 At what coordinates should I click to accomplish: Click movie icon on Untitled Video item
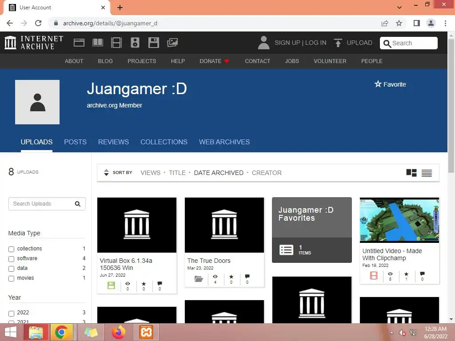tap(374, 275)
